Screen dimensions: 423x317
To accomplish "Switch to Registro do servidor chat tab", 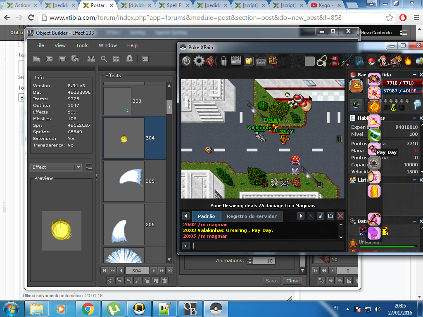I will point(252,216).
